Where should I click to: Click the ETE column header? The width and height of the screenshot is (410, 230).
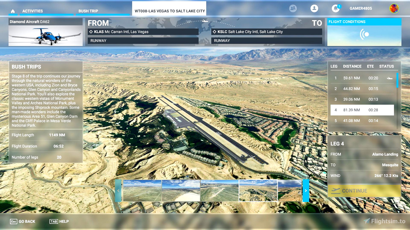point(370,66)
